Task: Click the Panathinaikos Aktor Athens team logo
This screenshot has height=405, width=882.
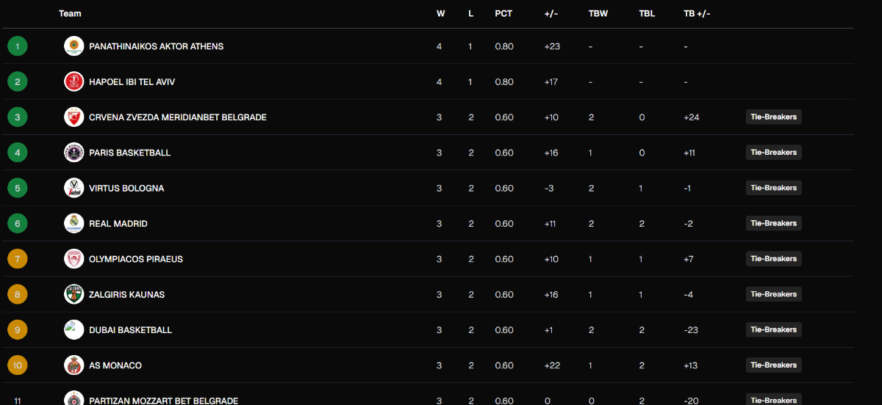Action: pyautogui.click(x=73, y=46)
